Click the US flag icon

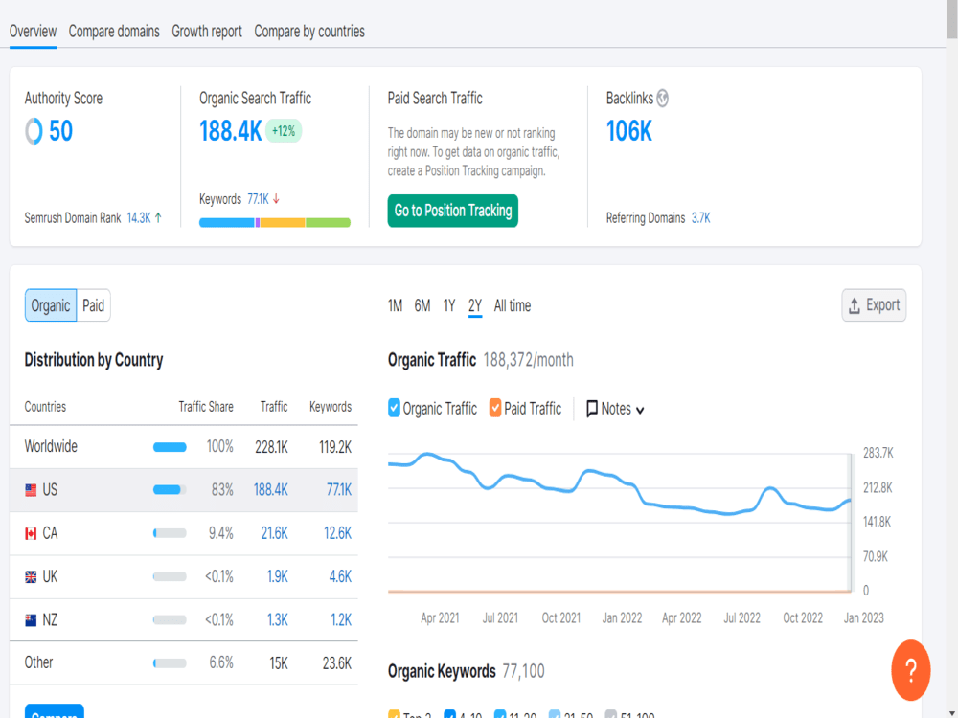tap(31, 489)
